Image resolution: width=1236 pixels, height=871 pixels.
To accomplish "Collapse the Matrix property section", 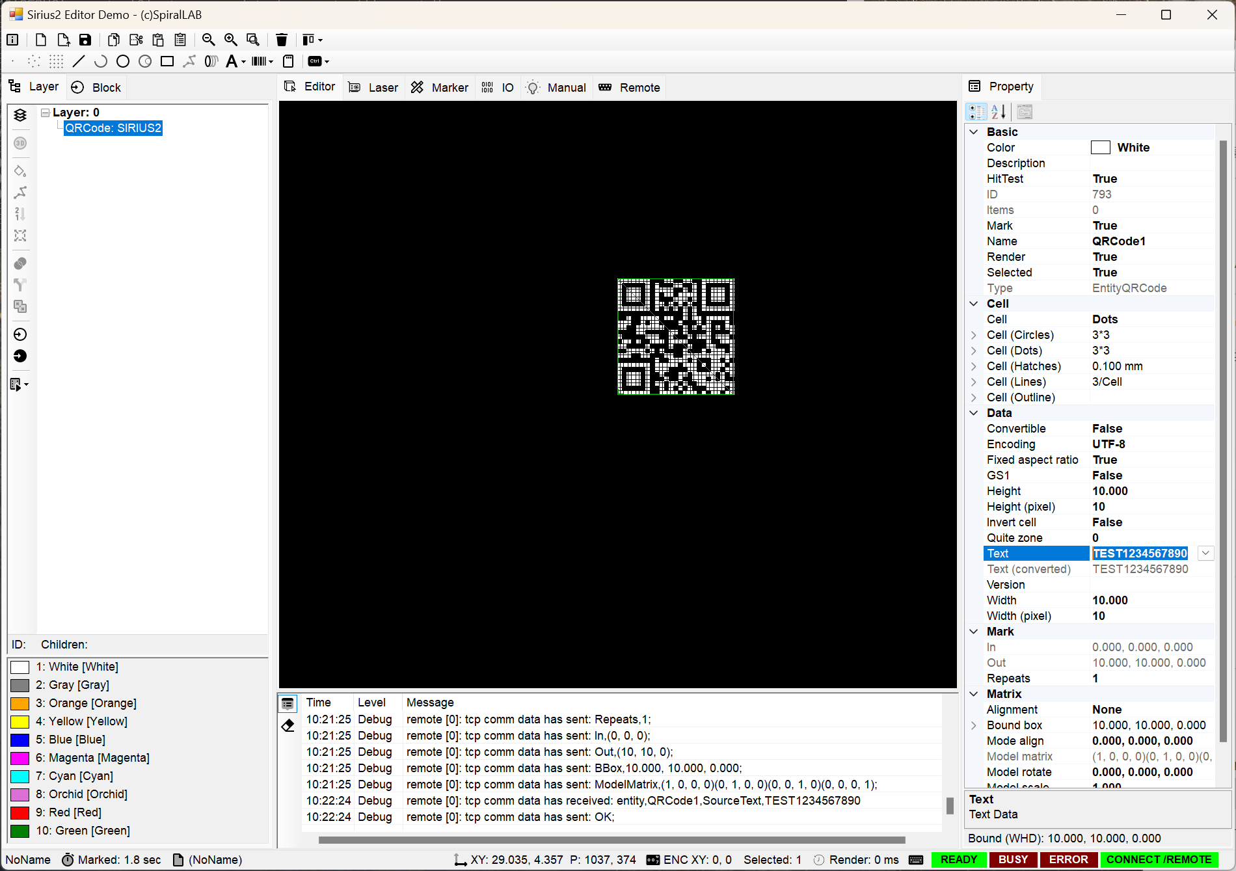I will tap(974, 693).
